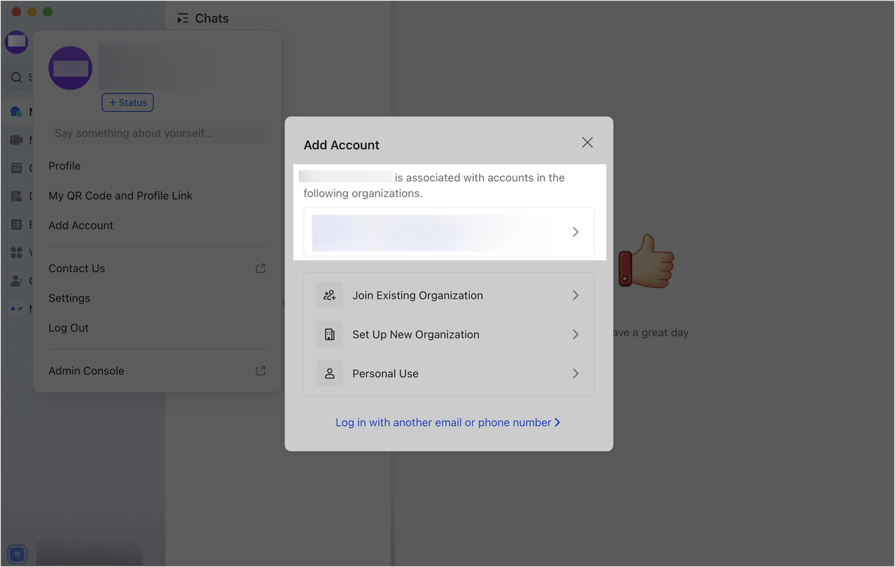Open Contact Us via its external-link icon

click(260, 268)
